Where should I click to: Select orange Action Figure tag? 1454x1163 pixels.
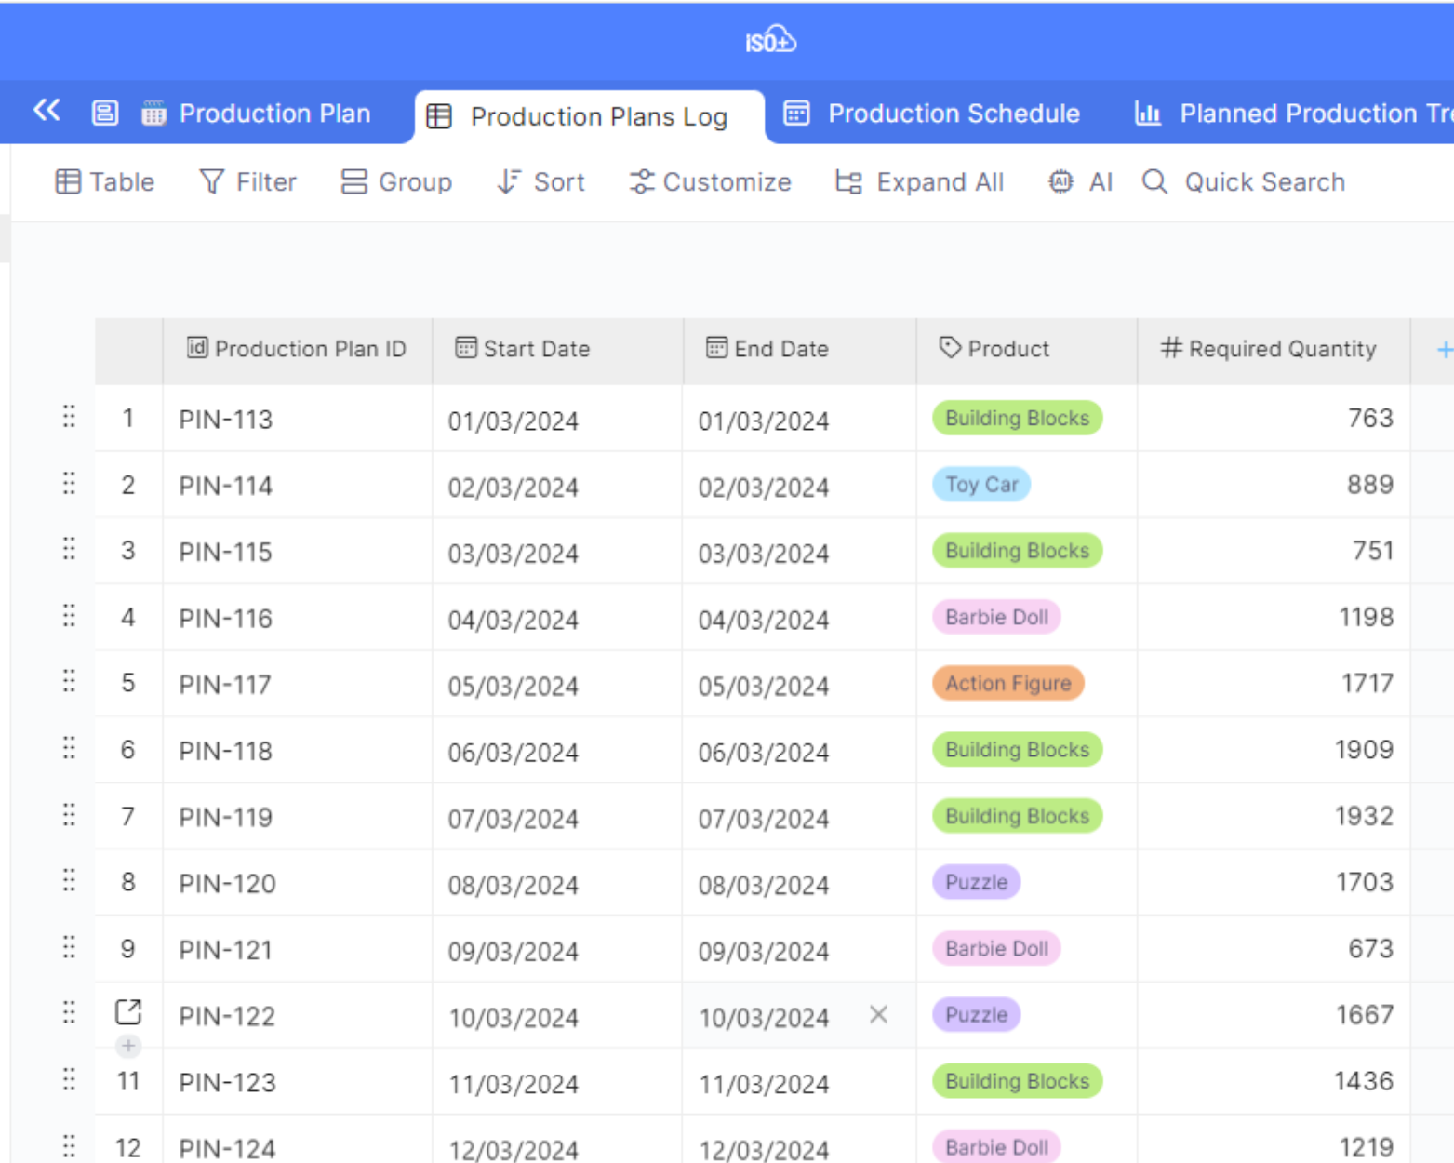(1007, 684)
